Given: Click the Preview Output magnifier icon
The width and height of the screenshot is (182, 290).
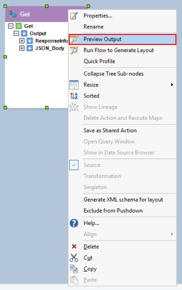Looking at the screenshot, I should point(74,39).
